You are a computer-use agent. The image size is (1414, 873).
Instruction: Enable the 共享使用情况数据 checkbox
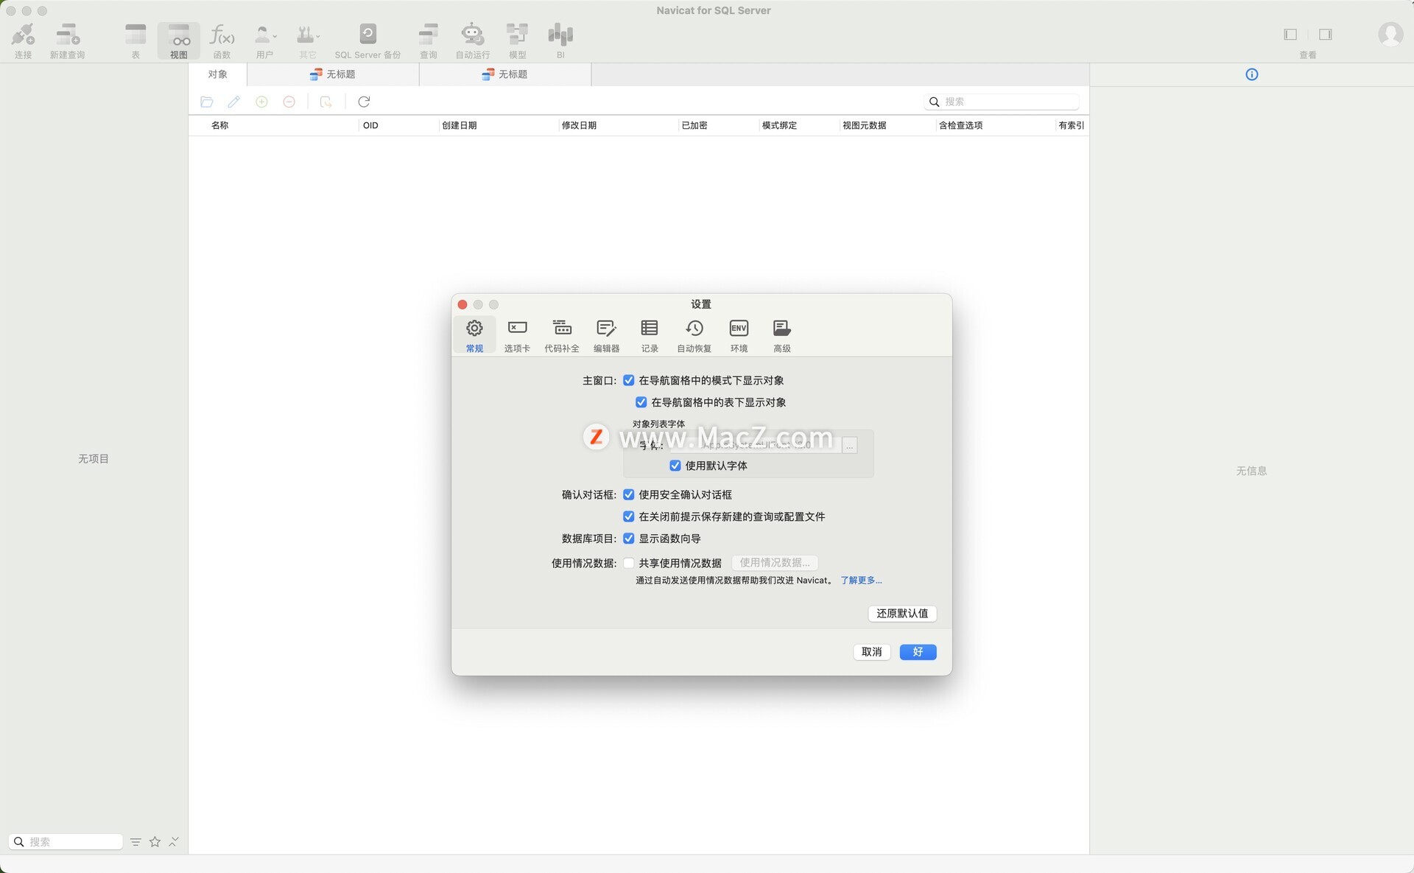pos(629,563)
